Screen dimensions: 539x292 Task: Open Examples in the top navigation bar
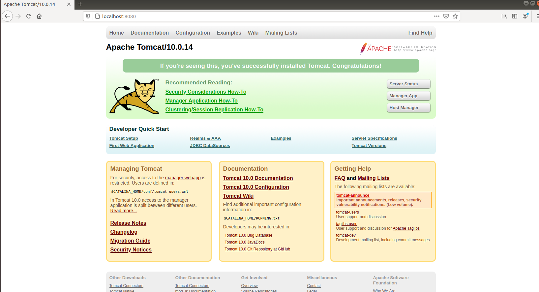tap(229, 33)
